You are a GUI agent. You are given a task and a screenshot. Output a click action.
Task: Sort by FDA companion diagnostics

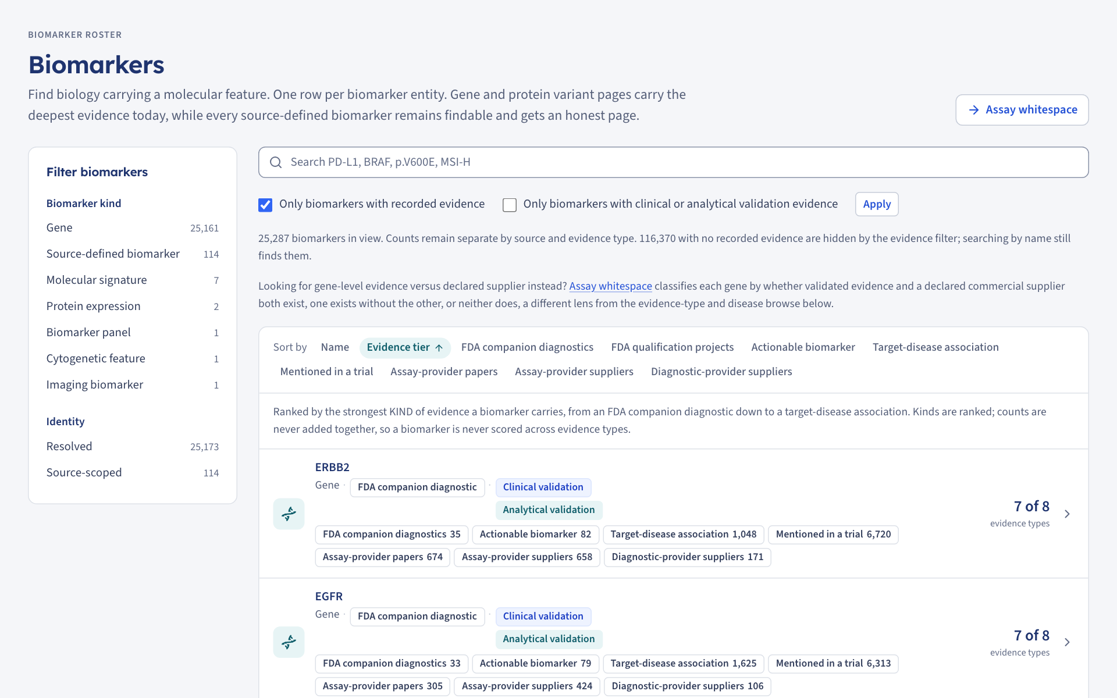pyautogui.click(x=527, y=347)
